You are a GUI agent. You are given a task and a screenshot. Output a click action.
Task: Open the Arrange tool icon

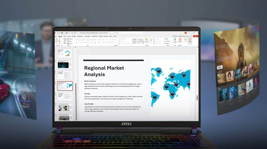point(147,40)
